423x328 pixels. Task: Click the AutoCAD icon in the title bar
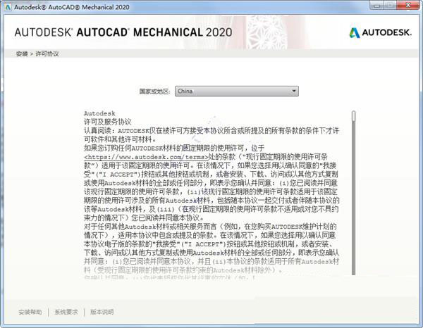tap(8, 7)
